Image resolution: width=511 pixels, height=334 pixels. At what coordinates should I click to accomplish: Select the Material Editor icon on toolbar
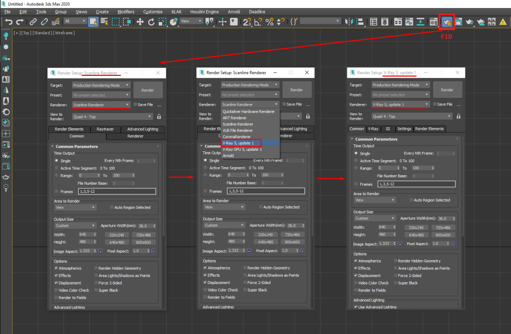(433, 21)
